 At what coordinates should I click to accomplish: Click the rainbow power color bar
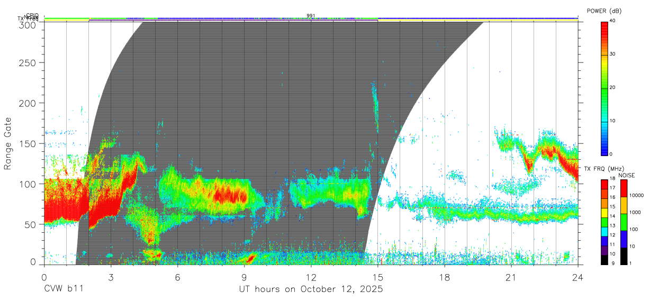(x=604, y=88)
